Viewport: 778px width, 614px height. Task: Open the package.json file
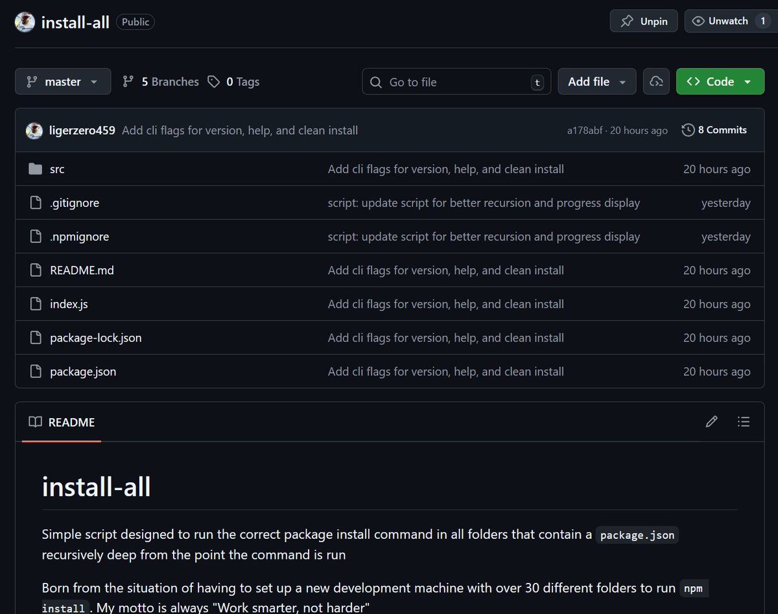(x=83, y=372)
